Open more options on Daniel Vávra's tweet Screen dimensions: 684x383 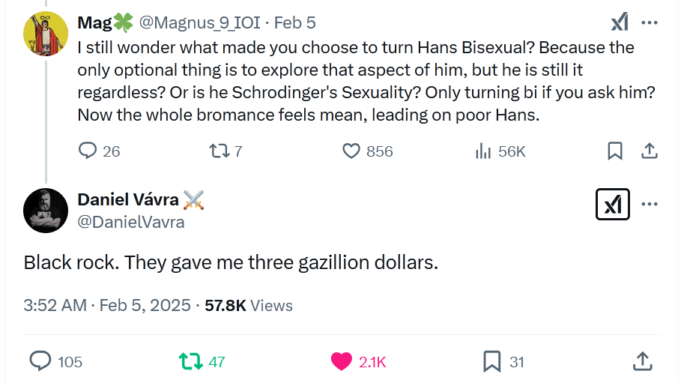point(650,205)
